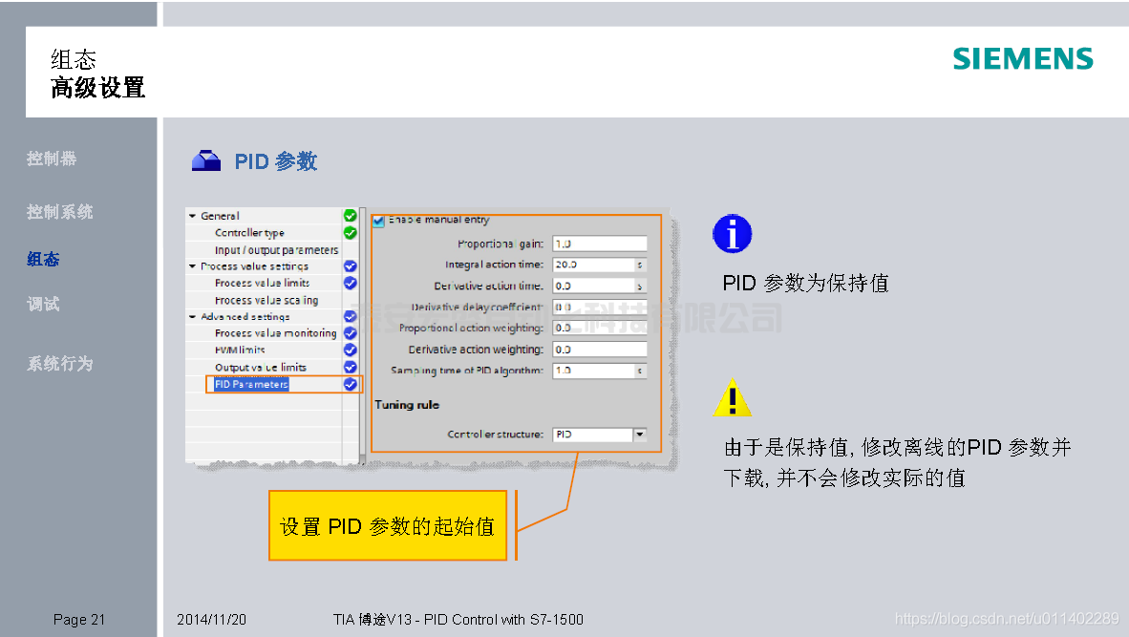Viewport: 1129px width, 637px height.
Task: Click the blue information icon on the slide
Action: 732,234
